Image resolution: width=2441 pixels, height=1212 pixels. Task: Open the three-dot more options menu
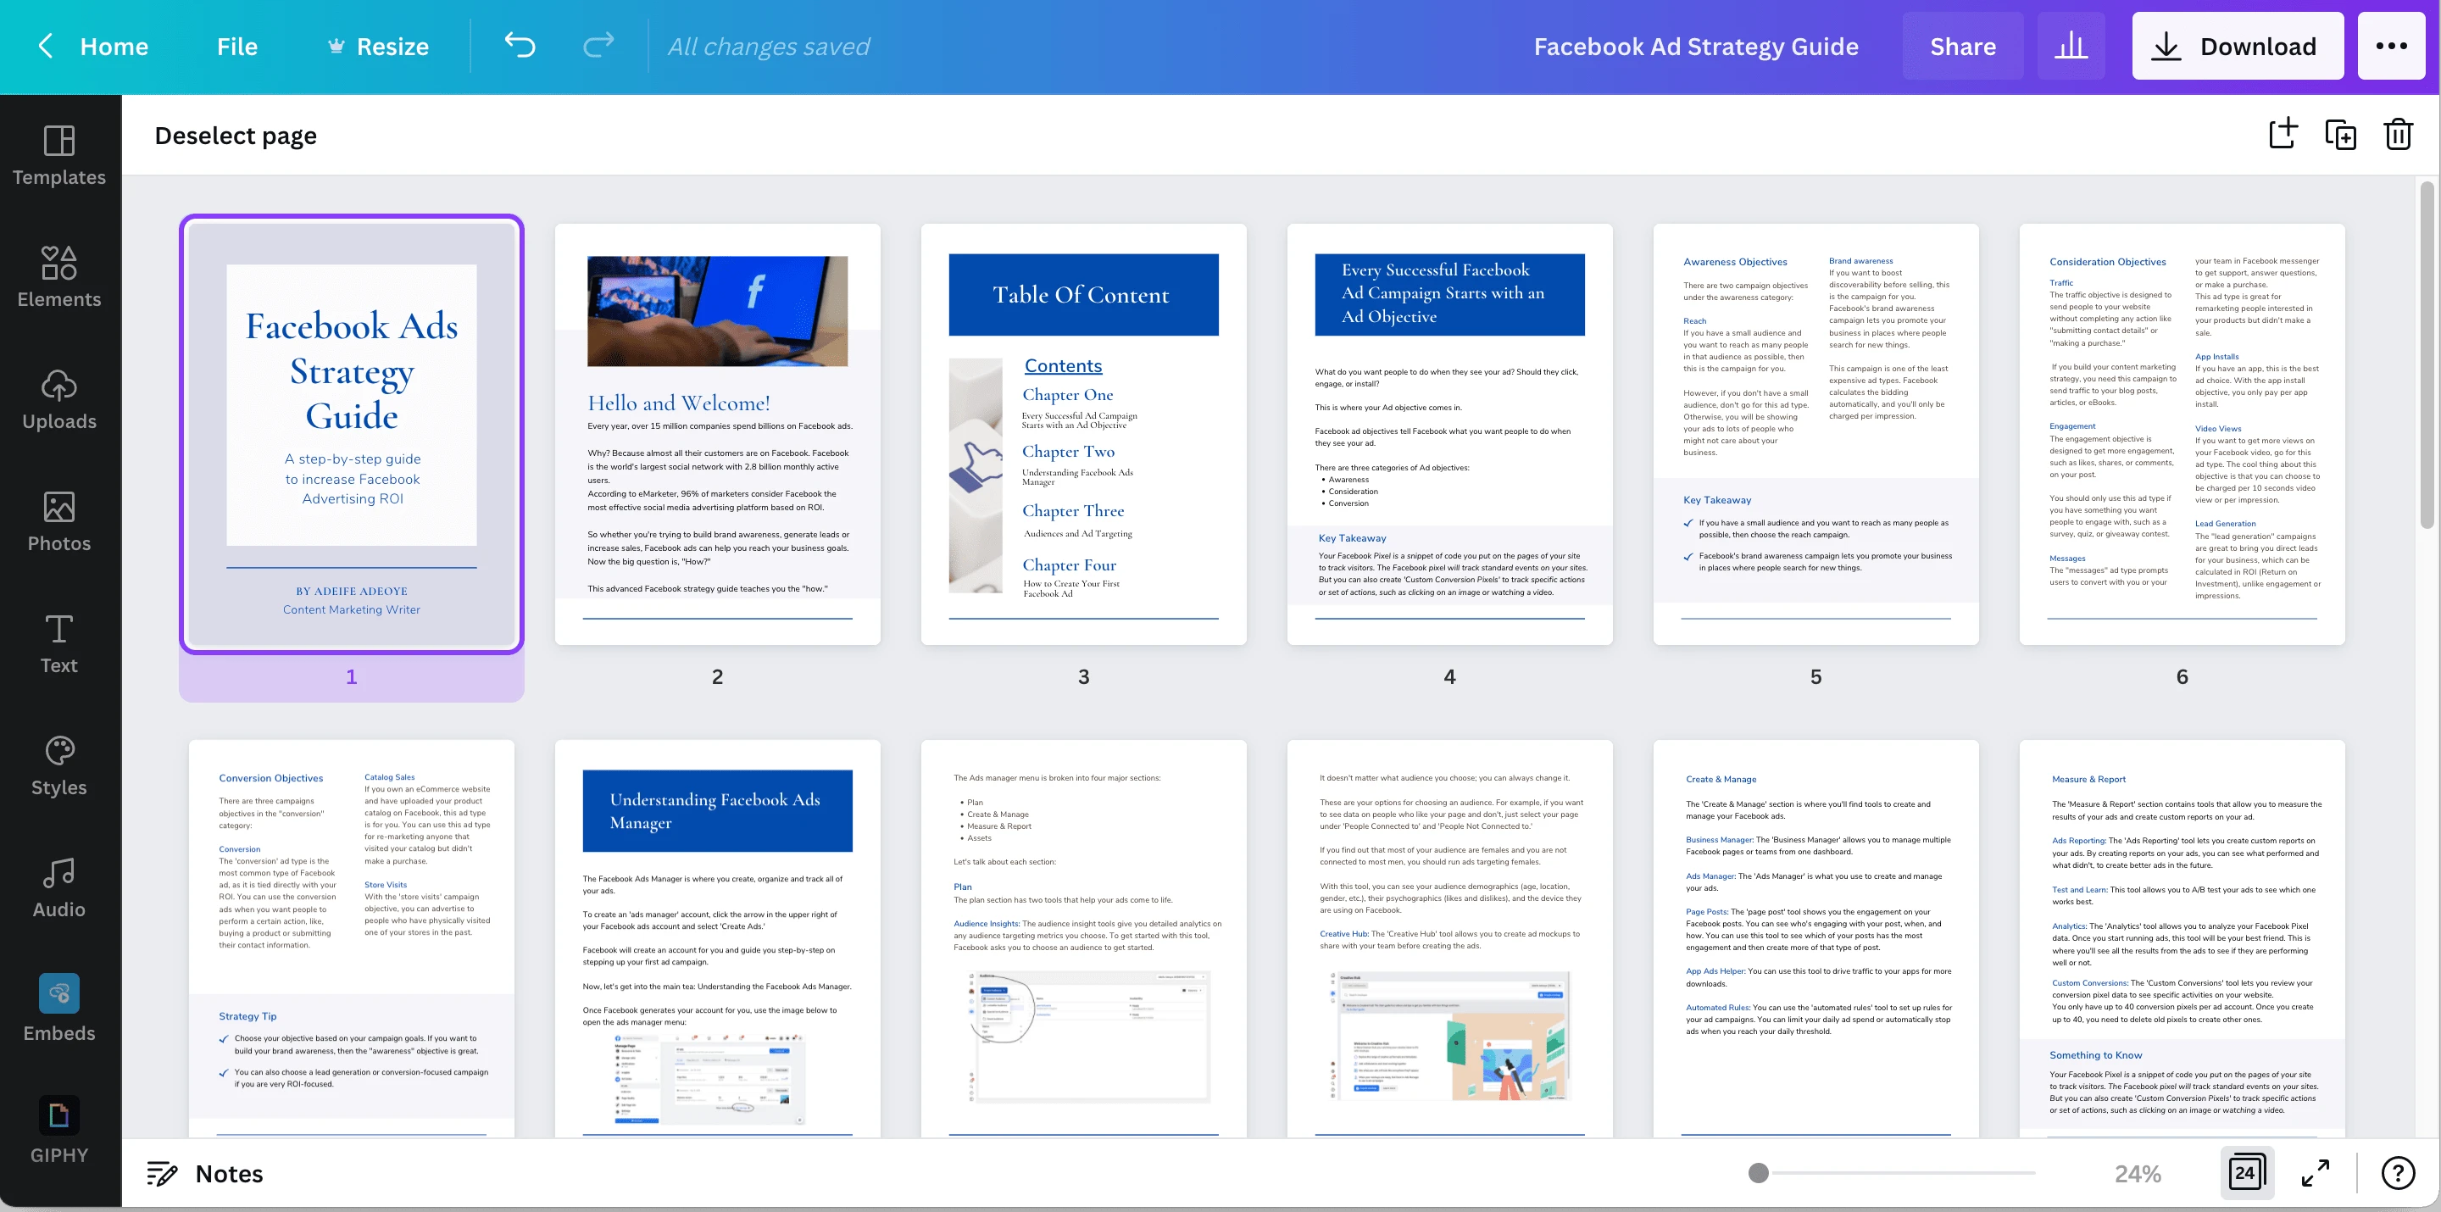click(2392, 46)
